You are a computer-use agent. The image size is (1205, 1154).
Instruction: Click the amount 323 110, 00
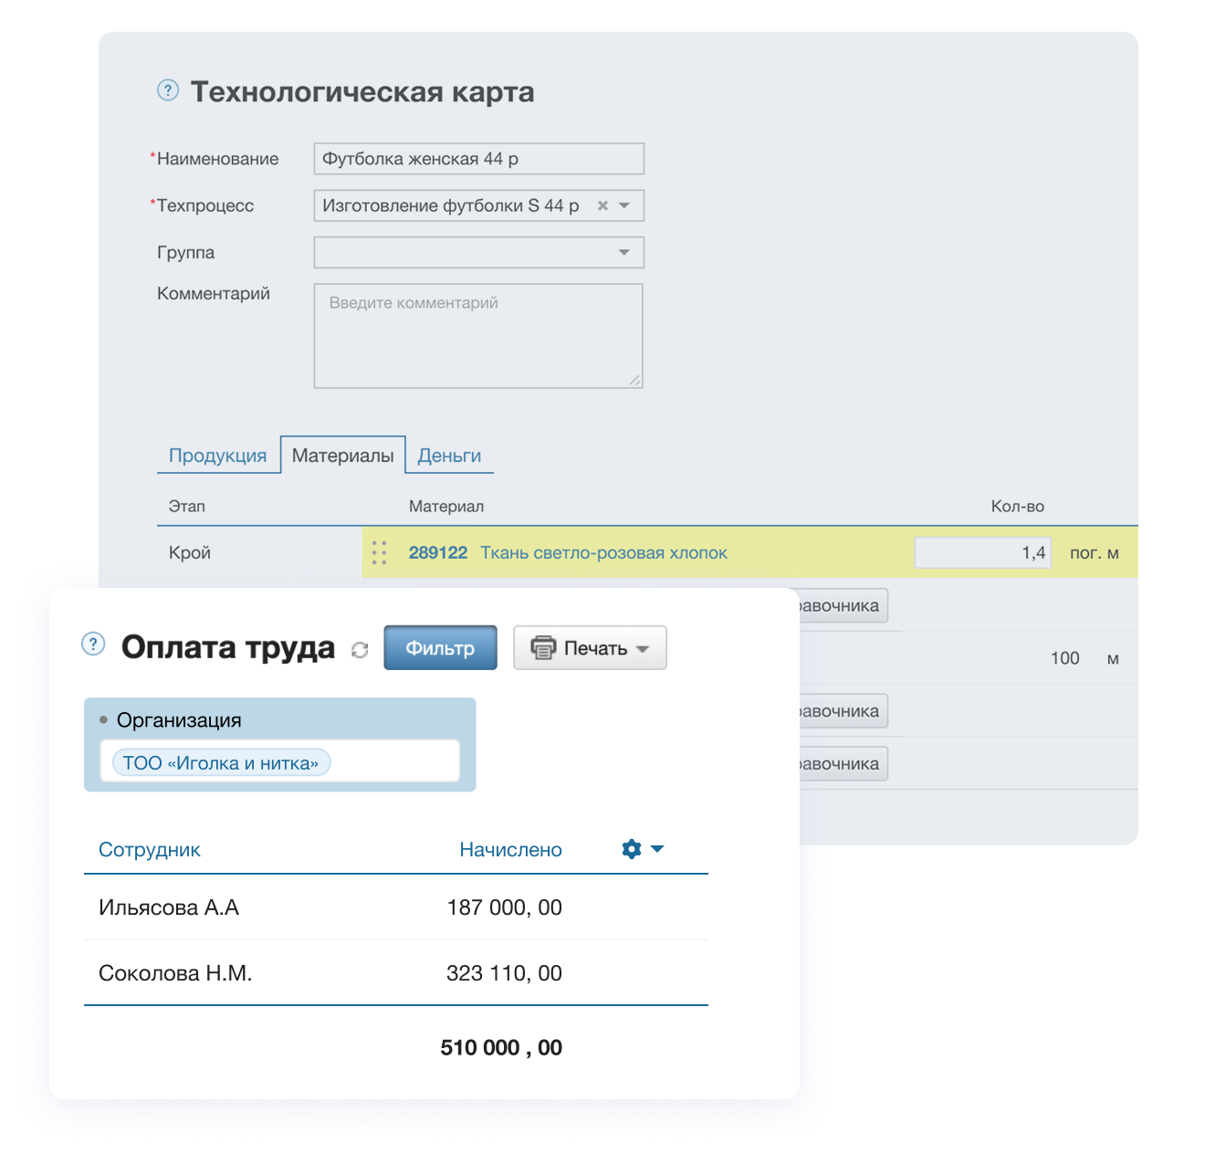(x=505, y=973)
